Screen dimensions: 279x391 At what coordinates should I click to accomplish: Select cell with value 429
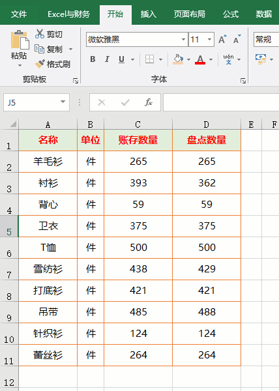(x=207, y=269)
